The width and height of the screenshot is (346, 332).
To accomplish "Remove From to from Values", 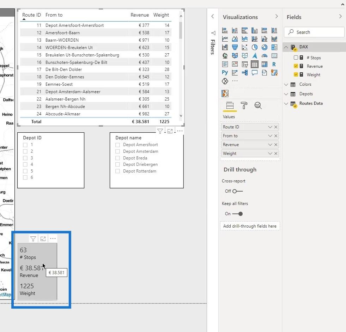I will click(276, 136).
